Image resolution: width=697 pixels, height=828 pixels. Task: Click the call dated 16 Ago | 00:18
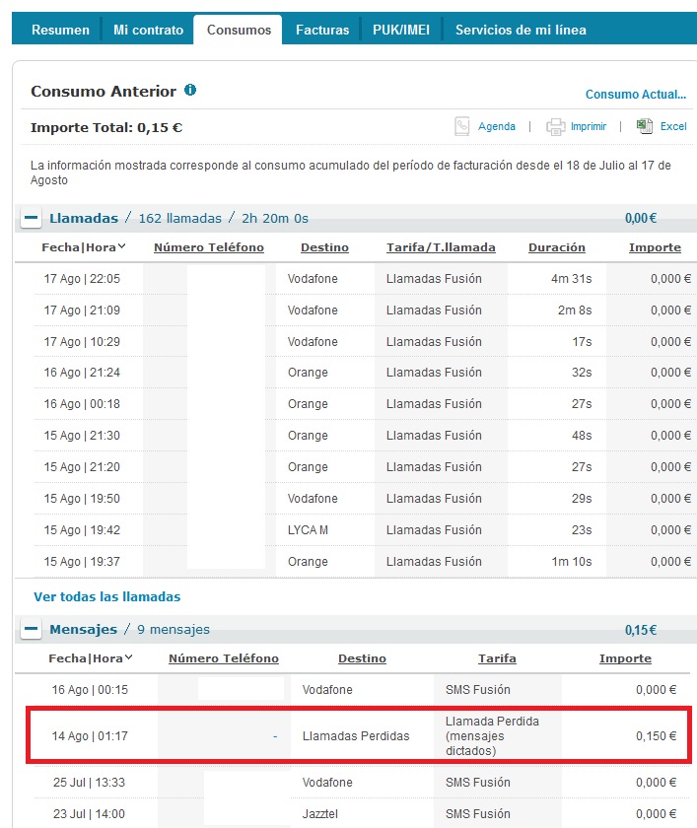(82, 404)
